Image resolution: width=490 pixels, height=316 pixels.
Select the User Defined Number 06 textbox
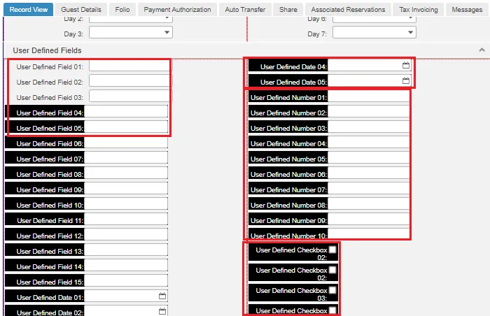pos(369,173)
